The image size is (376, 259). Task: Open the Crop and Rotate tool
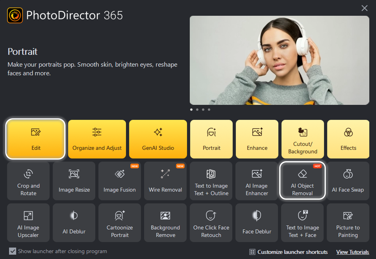[x=28, y=181]
